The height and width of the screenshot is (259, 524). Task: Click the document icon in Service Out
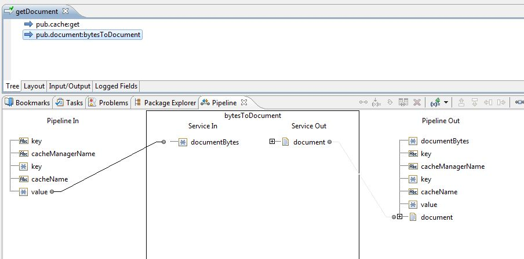[285, 142]
